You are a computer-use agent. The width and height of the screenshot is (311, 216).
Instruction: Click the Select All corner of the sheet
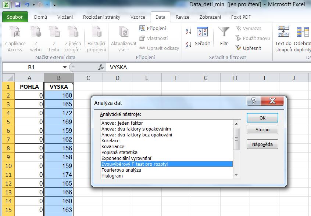(8, 78)
